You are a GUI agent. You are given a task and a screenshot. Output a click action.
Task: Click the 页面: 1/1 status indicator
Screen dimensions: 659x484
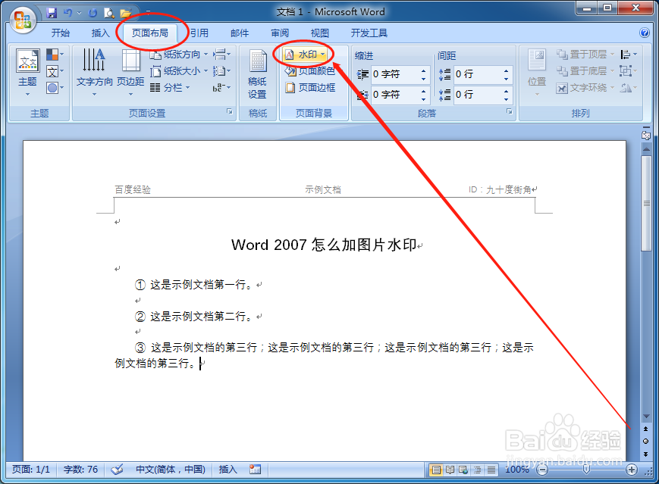[31, 470]
